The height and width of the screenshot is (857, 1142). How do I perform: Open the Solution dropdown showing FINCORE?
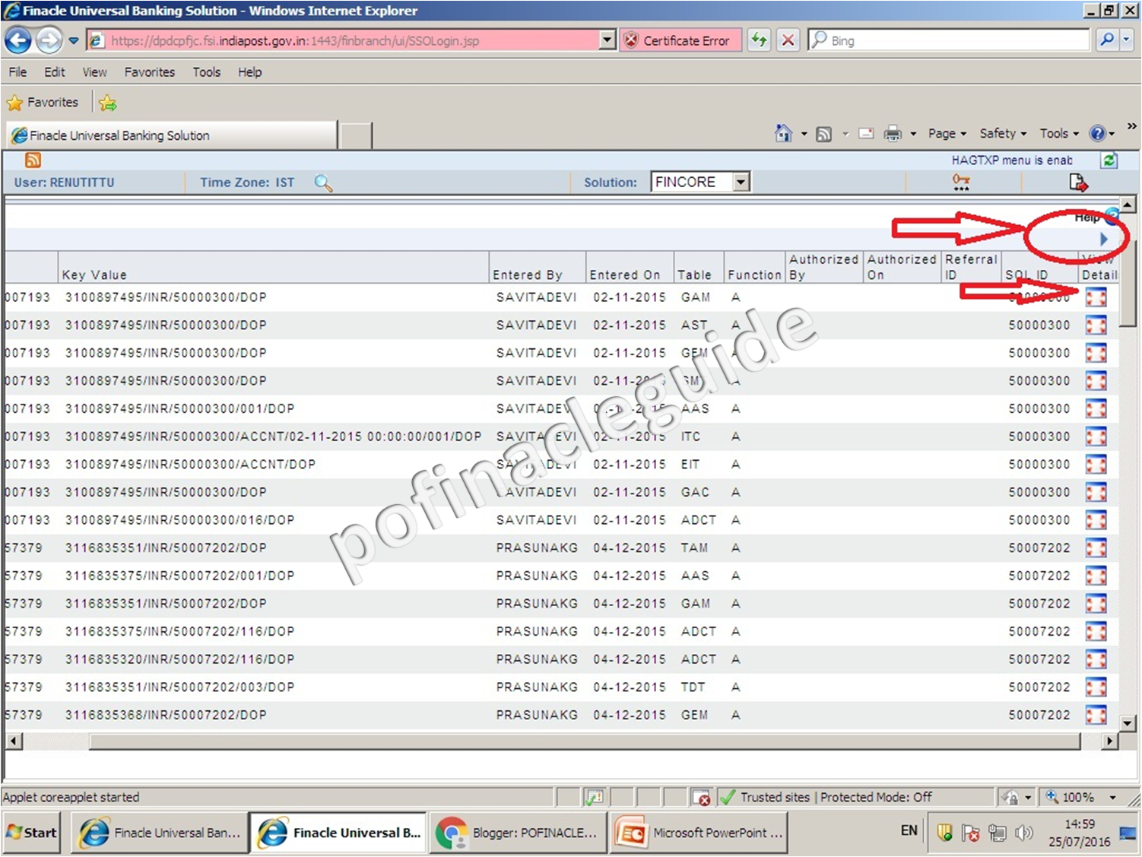[739, 182]
